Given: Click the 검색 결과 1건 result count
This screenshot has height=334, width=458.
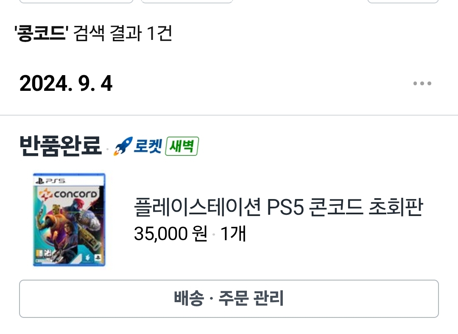Looking at the screenshot, I should pyautogui.click(x=123, y=33).
